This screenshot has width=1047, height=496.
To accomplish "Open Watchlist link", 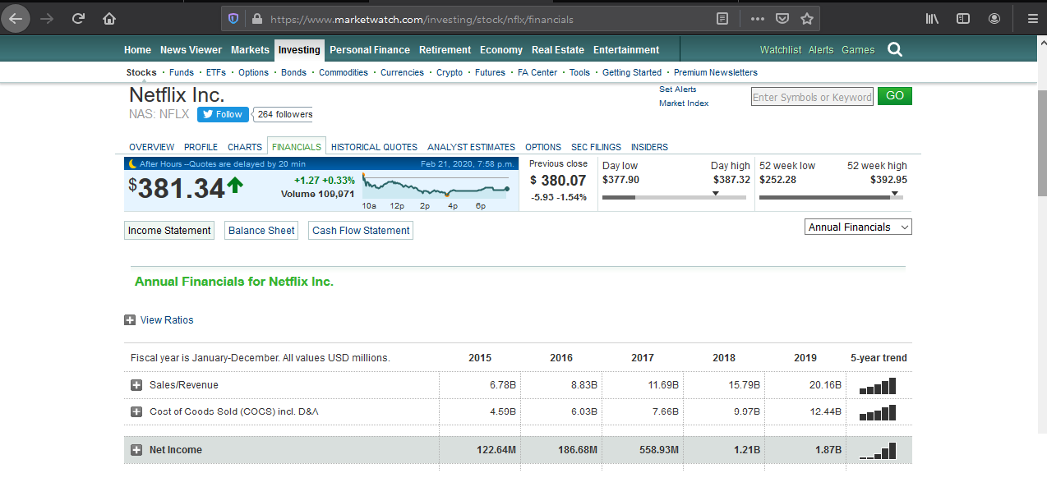I will coord(781,50).
